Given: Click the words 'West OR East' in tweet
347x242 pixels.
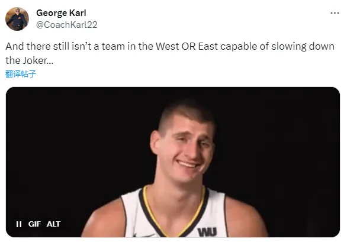Looking at the screenshot, I should pyautogui.click(x=187, y=47).
